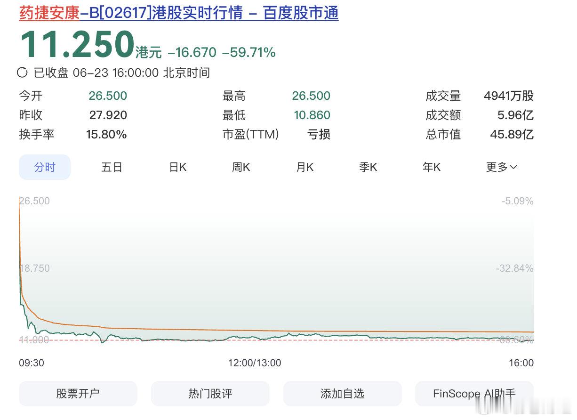Image resolution: width=577 pixels, height=420 pixels.
Task: Select the 季K tab
Action: coord(368,167)
